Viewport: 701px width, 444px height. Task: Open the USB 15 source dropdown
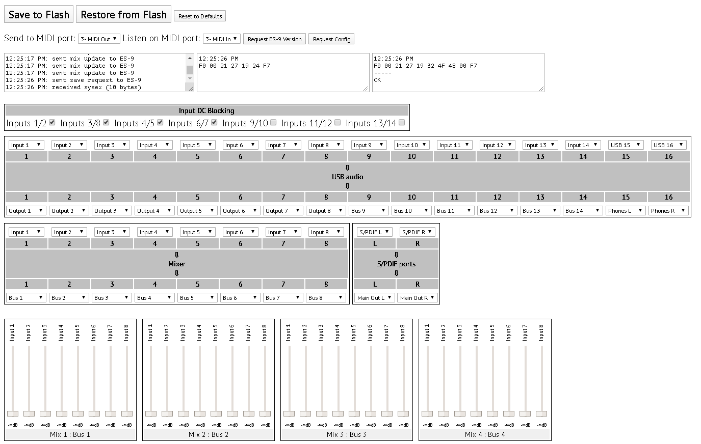(x=626, y=145)
